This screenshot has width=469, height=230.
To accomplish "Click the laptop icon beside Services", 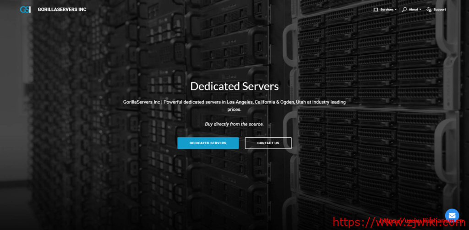I will (376, 10).
